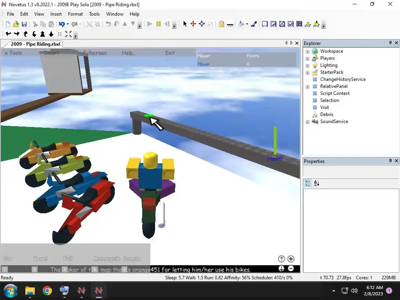Open the Insert menu in the menu bar

pos(56,14)
